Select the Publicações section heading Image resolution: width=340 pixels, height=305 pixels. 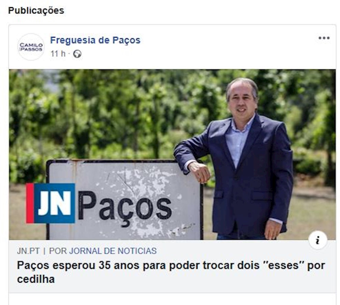[36, 10]
